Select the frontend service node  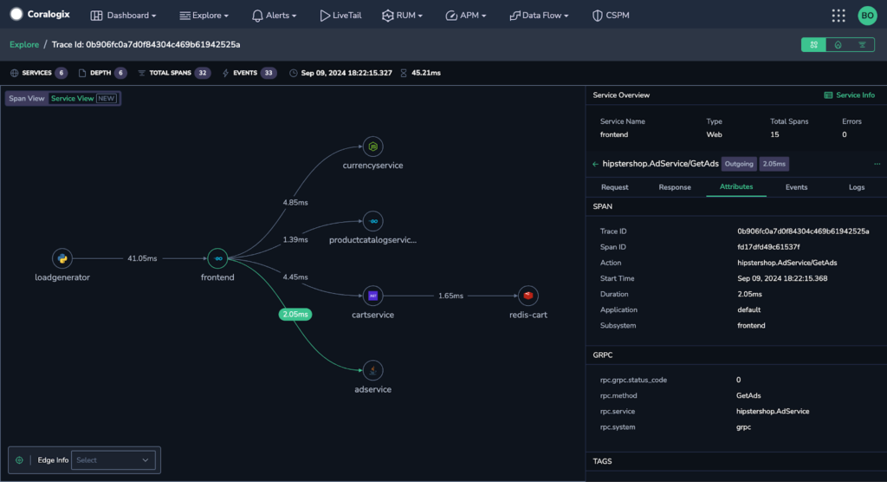click(x=217, y=258)
